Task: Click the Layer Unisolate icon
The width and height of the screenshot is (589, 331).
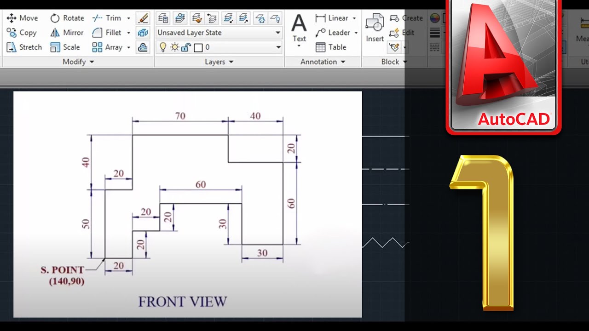Action: coord(243,18)
